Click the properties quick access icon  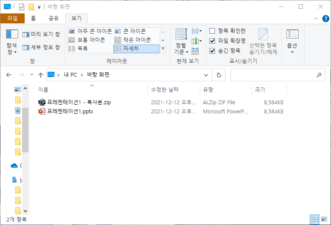click(22, 7)
